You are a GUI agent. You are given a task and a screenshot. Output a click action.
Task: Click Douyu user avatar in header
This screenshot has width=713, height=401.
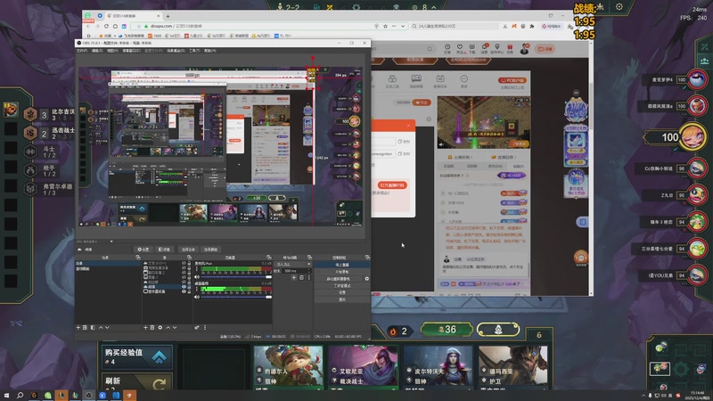(524, 49)
